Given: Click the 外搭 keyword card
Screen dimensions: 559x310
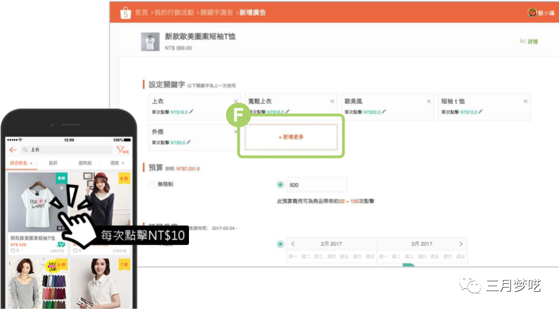Looking at the screenshot, I should (x=193, y=137).
